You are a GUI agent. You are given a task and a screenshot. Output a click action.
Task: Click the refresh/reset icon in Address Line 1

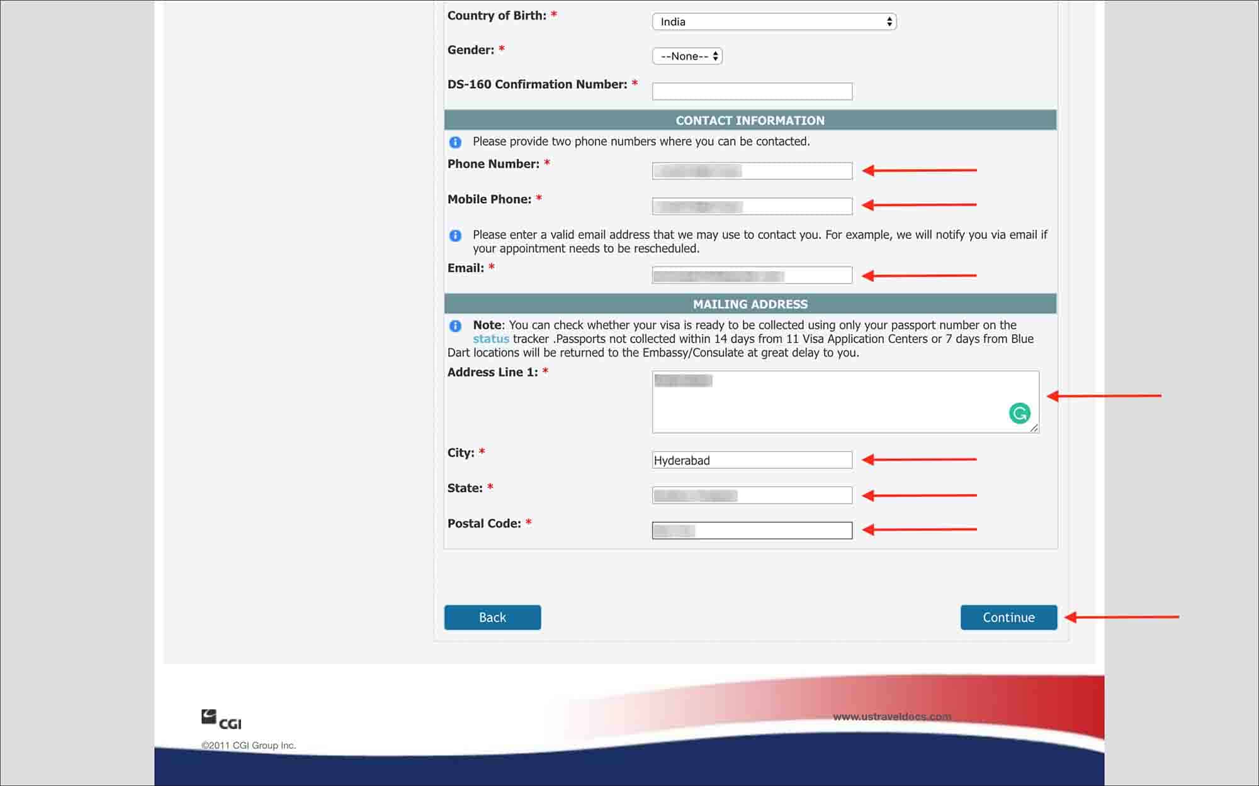pos(1019,413)
